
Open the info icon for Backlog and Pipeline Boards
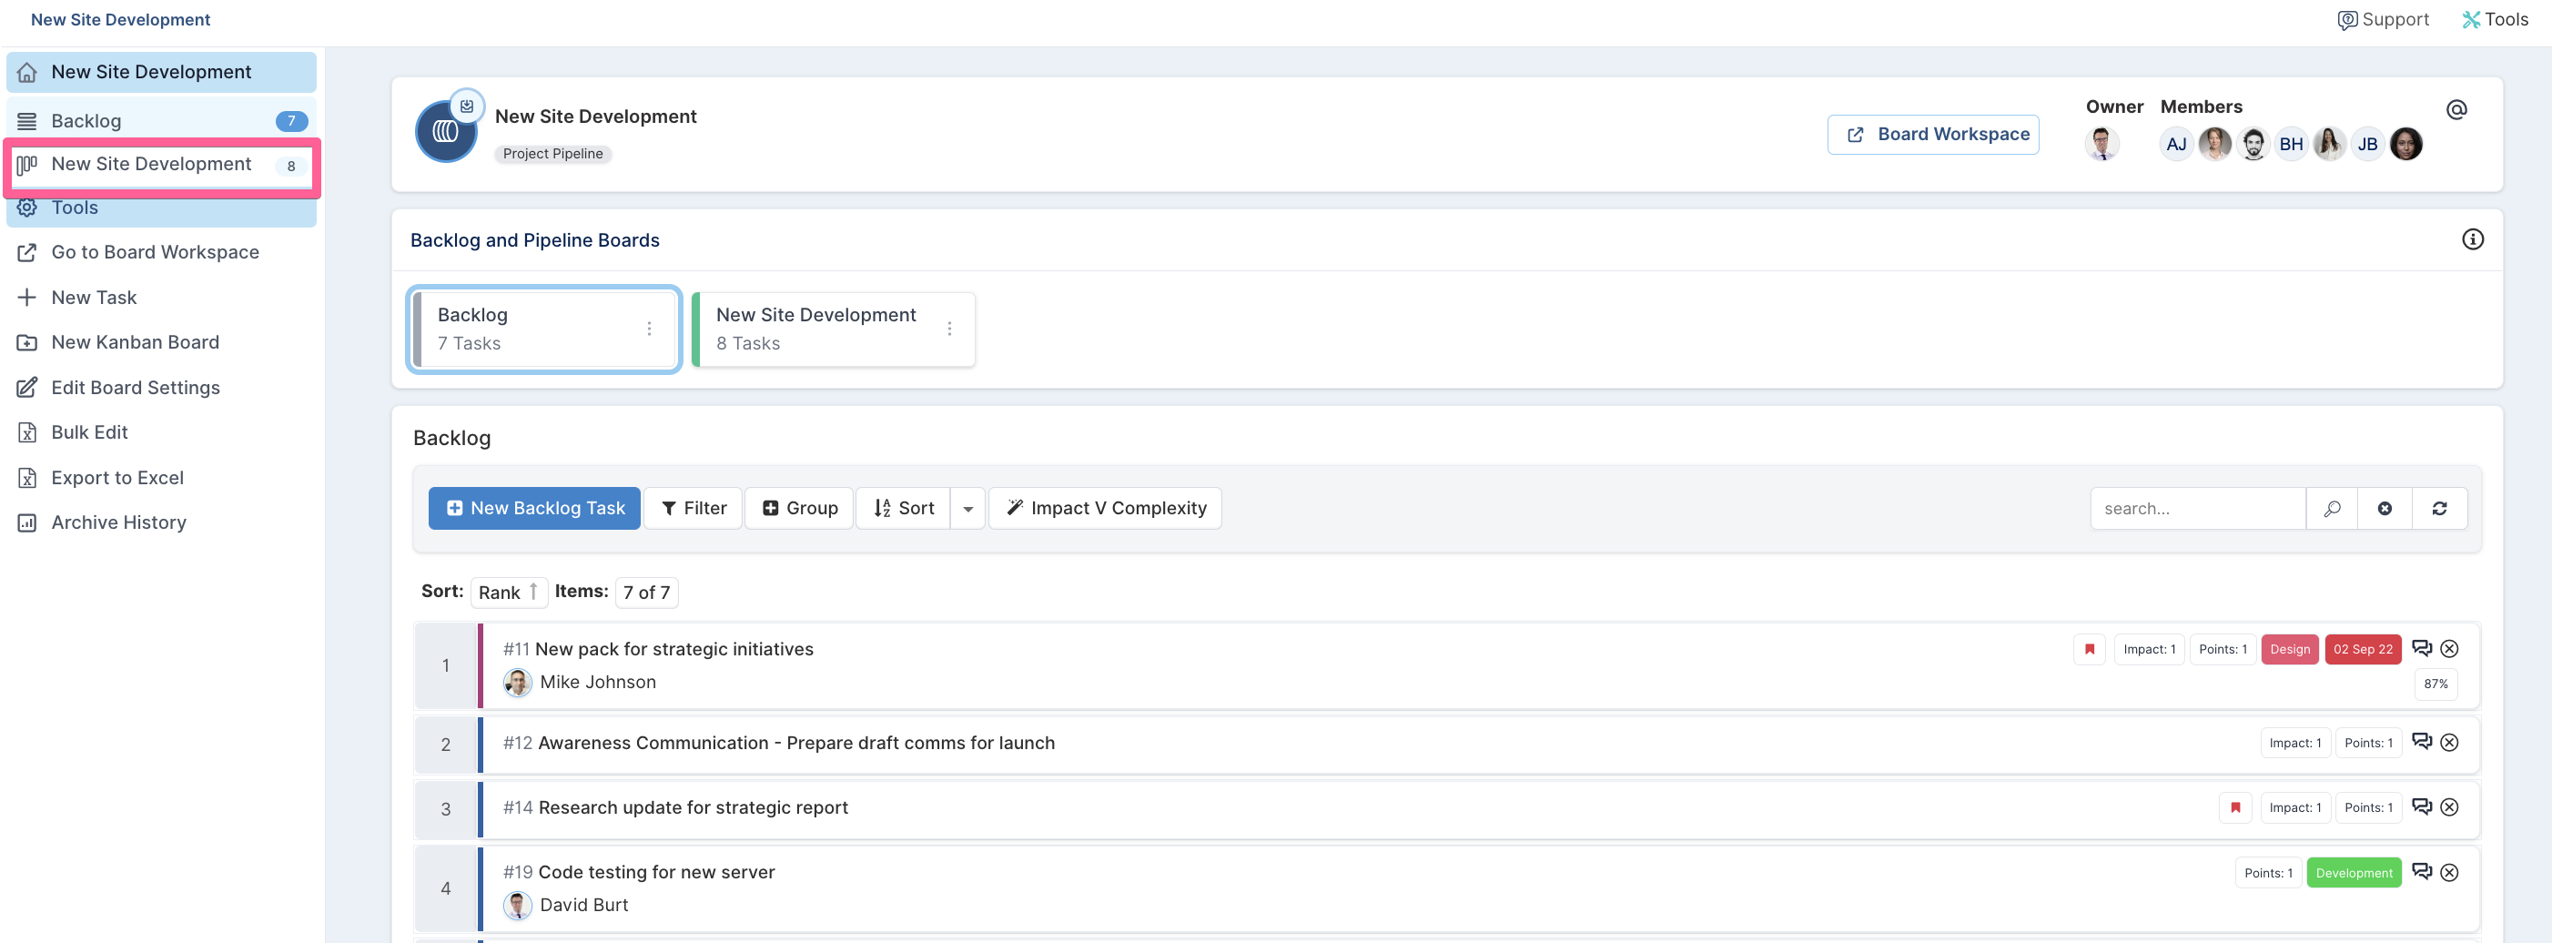coord(2473,239)
